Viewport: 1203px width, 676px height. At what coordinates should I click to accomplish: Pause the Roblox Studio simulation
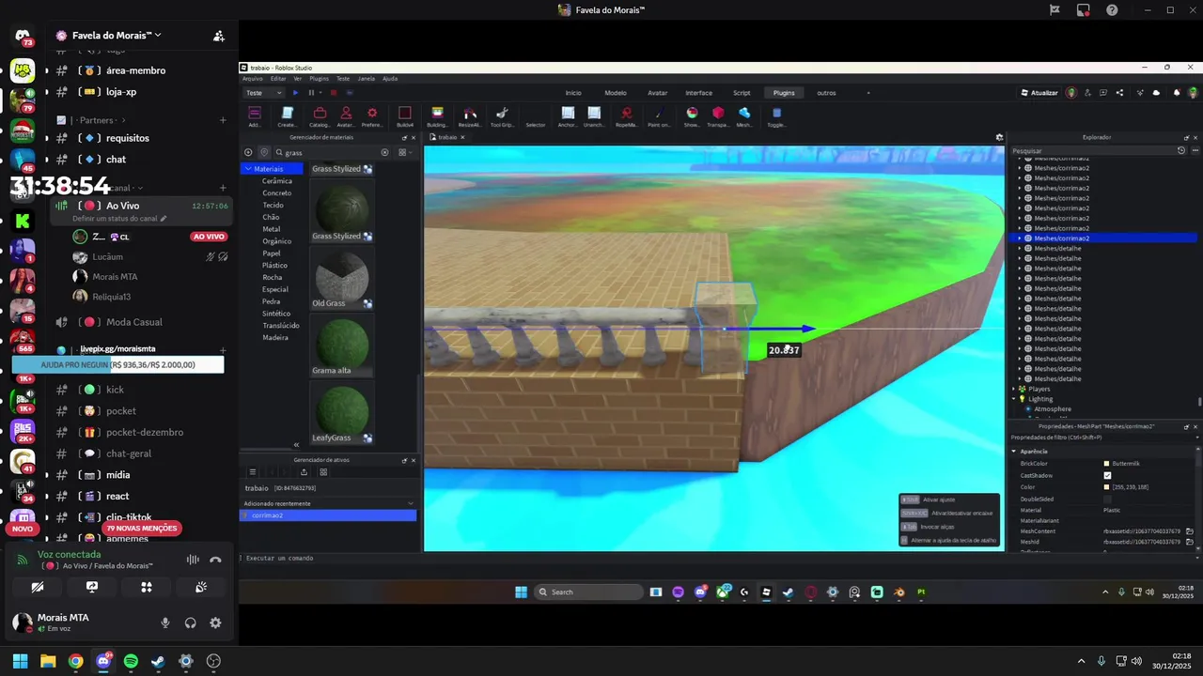(311, 93)
